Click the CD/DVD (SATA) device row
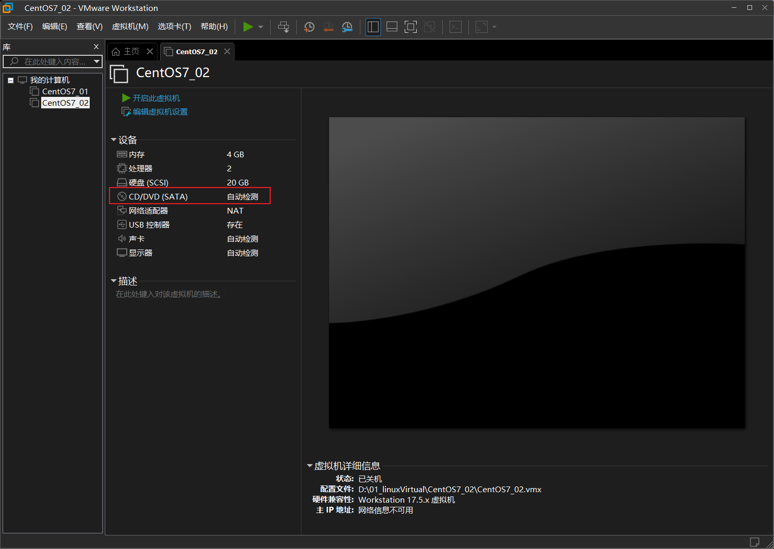The width and height of the screenshot is (774, 549). coord(190,196)
